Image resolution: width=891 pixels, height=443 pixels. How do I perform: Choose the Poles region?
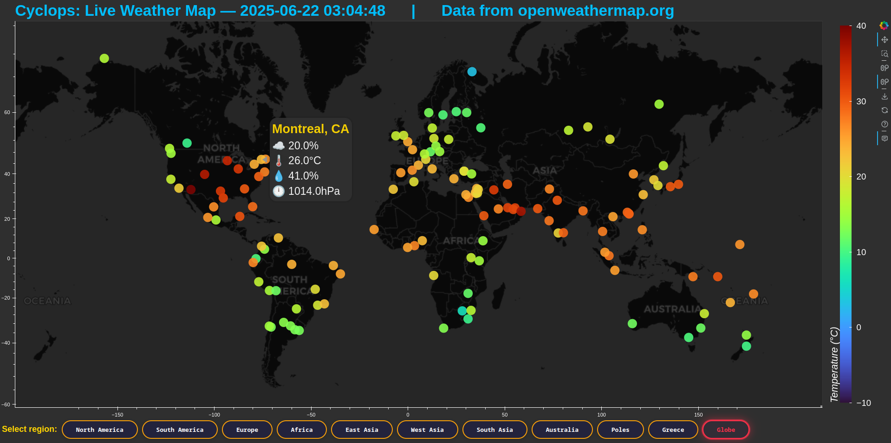[620, 430]
